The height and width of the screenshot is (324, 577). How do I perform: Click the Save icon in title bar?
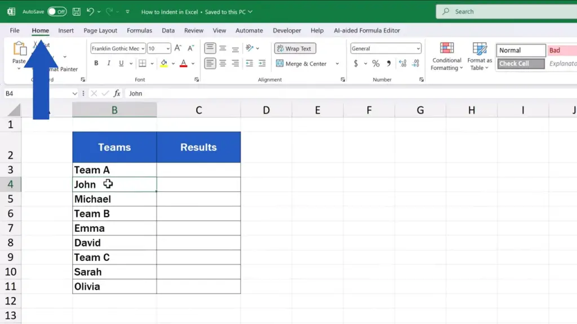(76, 11)
